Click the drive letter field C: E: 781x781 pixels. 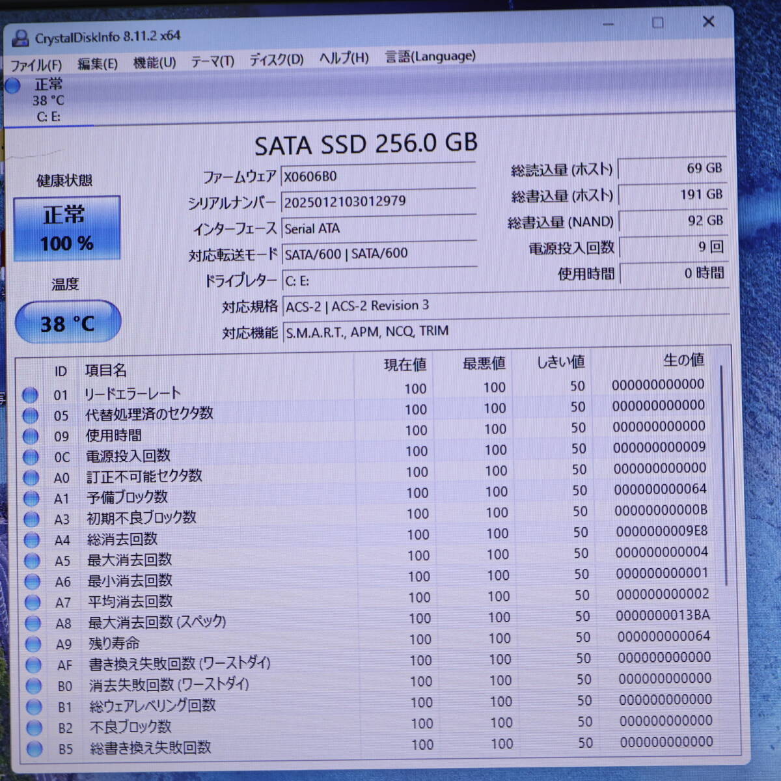[379, 280]
